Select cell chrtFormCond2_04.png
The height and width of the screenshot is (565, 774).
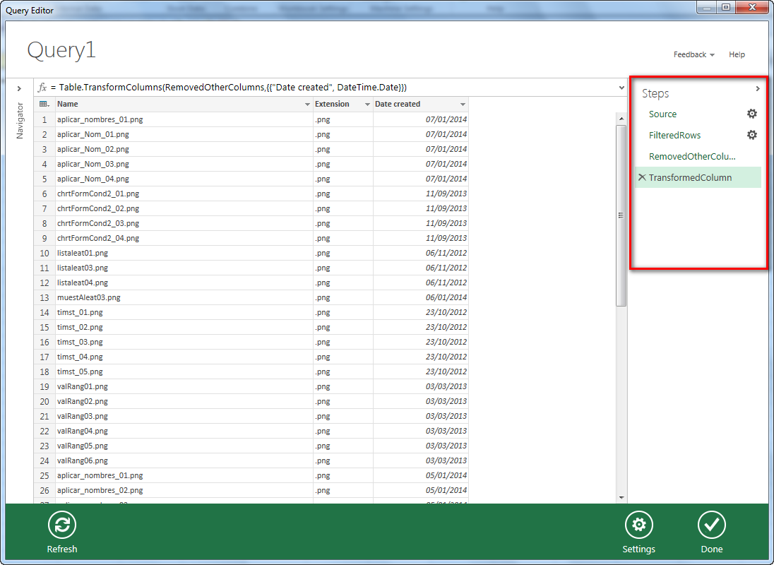pyautogui.click(x=184, y=238)
